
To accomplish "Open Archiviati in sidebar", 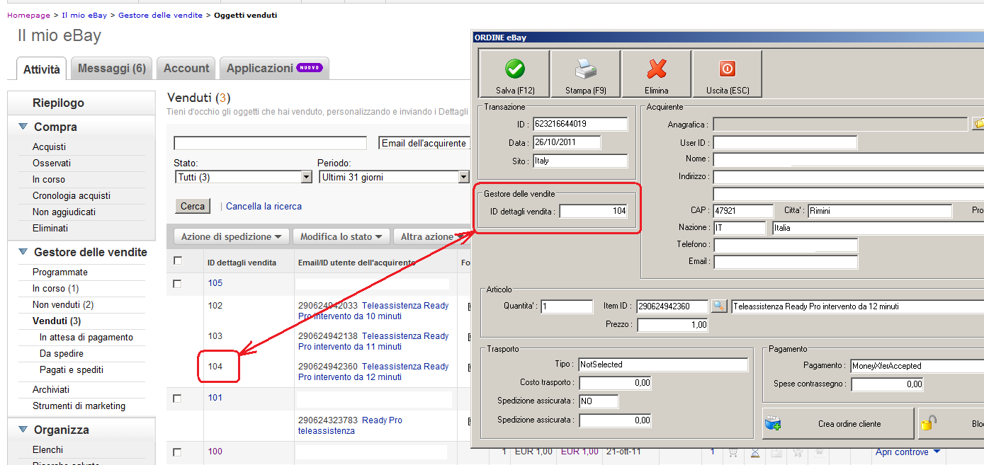I will pos(51,389).
